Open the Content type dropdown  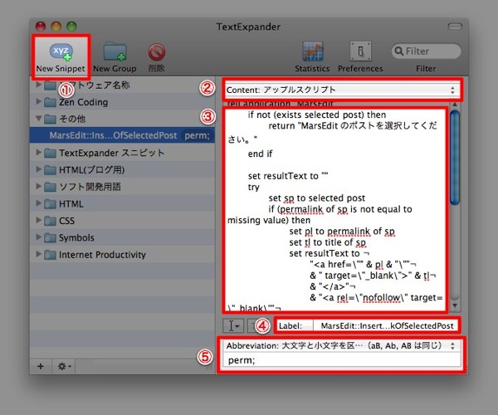tap(342, 90)
